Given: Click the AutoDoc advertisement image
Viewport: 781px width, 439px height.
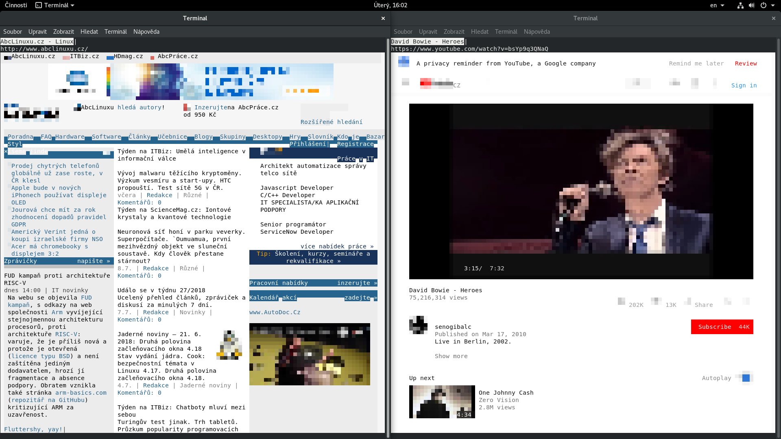Looking at the screenshot, I should coord(310,354).
